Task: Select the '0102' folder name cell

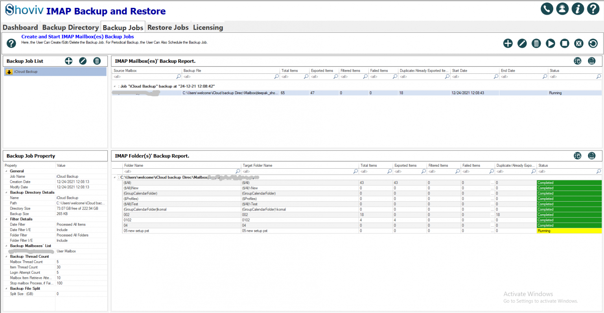Action: pos(182,220)
